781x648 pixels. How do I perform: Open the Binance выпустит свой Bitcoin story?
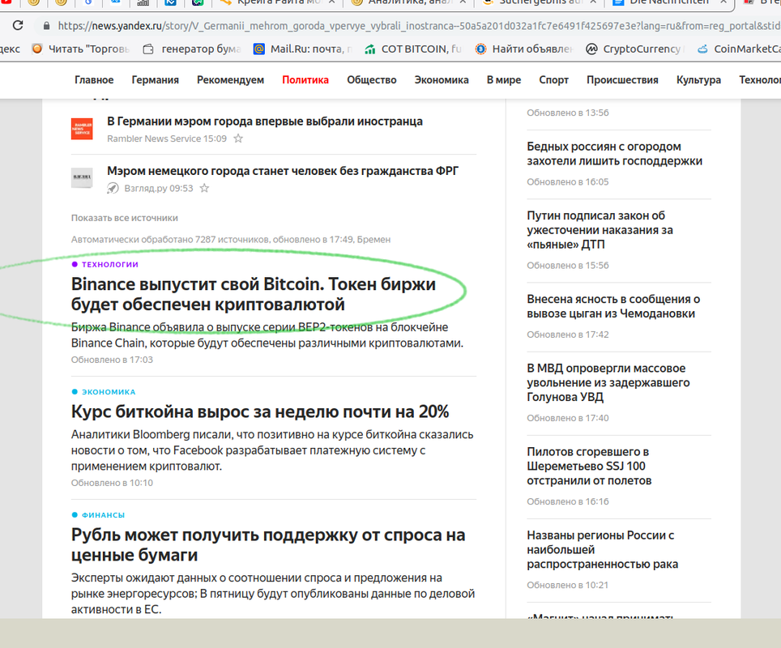coord(254,294)
